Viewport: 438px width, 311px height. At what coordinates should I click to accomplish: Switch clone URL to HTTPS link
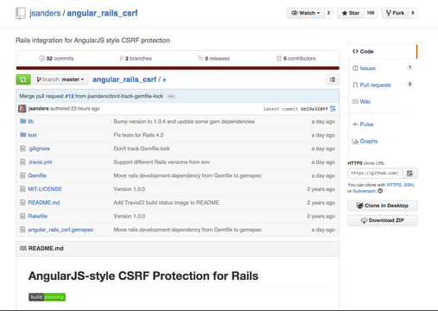click(394, 185)
